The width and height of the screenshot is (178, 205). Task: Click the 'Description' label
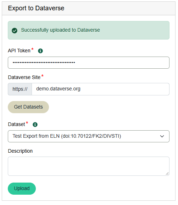pyautogui.click(x=20, y=151)
